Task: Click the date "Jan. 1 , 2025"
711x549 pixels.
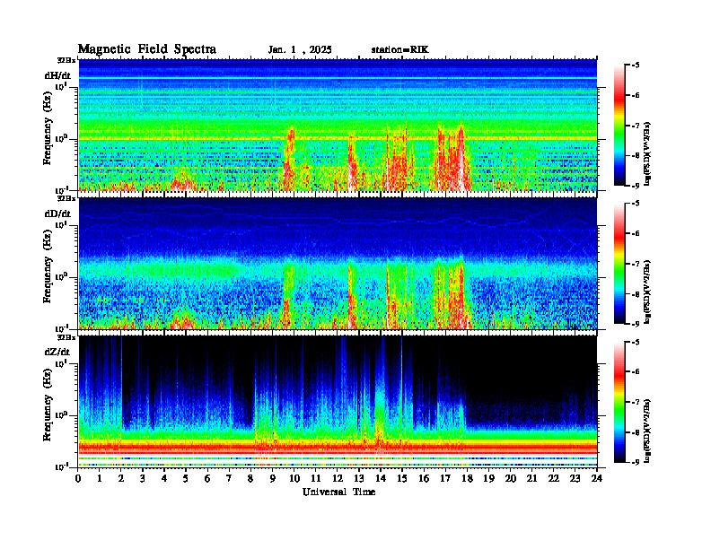Action: click(x=300, y=50)
